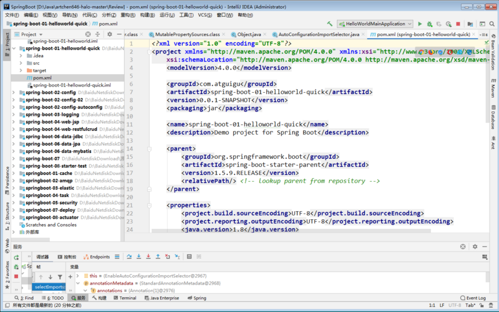Open the Endpoints tab
The width and height of the screenshot is (499, 312).
[x=97, y=257]
